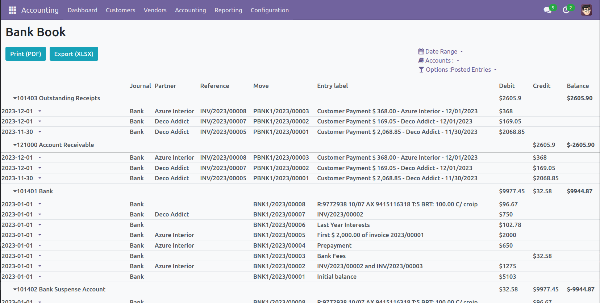Image resolution: width=600 pixels, height=303 pixels.
Task: Open the apps grid menu icon
Action: (12, 10)
